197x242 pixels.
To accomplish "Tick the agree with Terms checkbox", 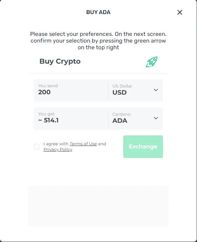I will [x=37, y=147].
